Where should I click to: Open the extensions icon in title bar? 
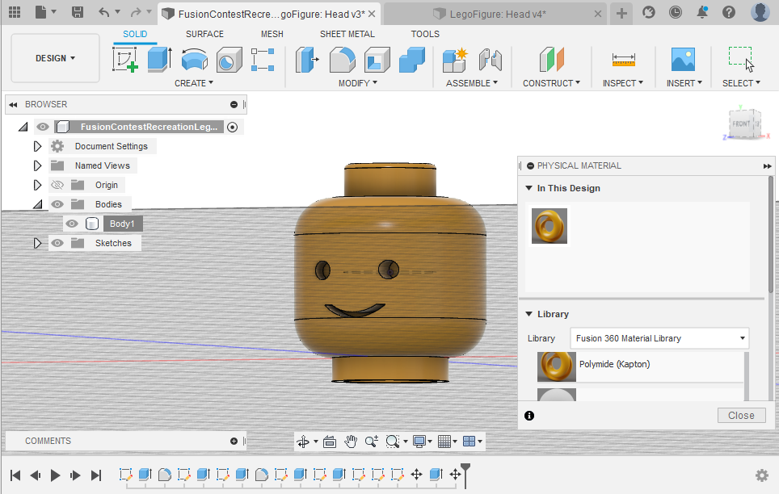tap(648, 12)
